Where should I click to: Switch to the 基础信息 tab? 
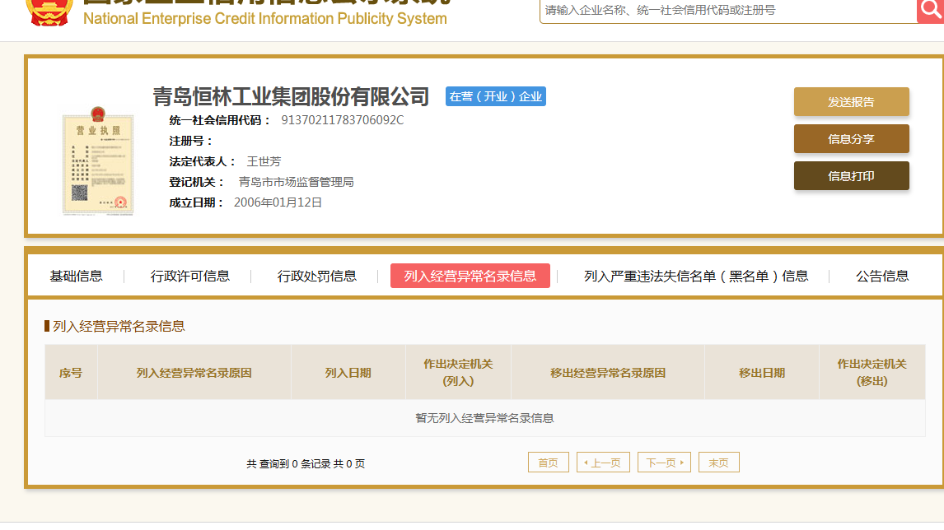(76, 277)
